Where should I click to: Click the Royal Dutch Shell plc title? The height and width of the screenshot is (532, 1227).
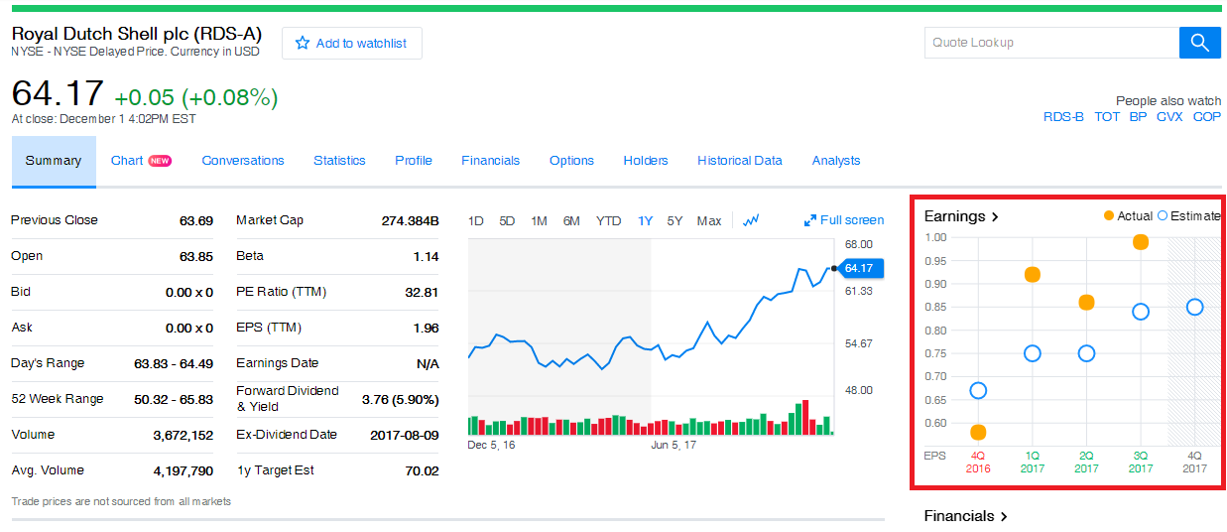point(137,34)
